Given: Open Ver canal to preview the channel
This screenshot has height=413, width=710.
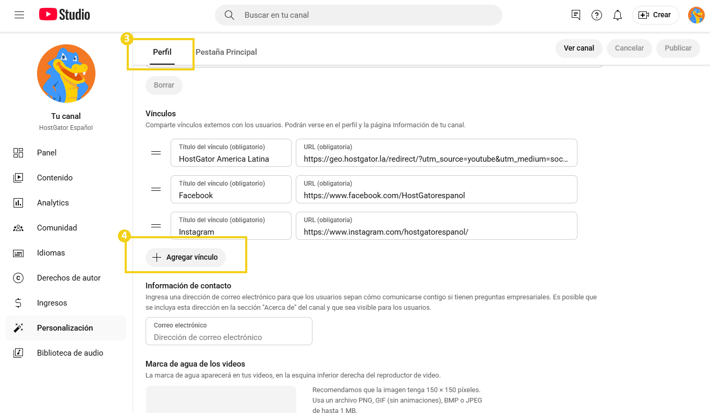Looking at the screenshot, I should click(579, 48).
